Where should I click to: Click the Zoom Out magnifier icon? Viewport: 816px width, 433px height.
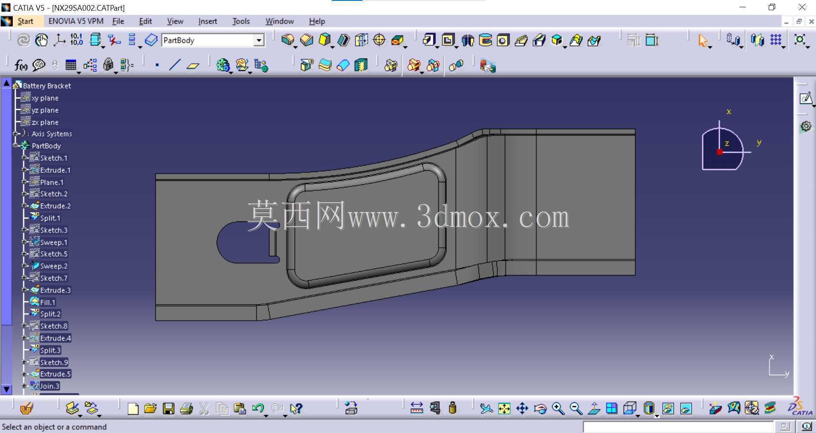(576, 408)
